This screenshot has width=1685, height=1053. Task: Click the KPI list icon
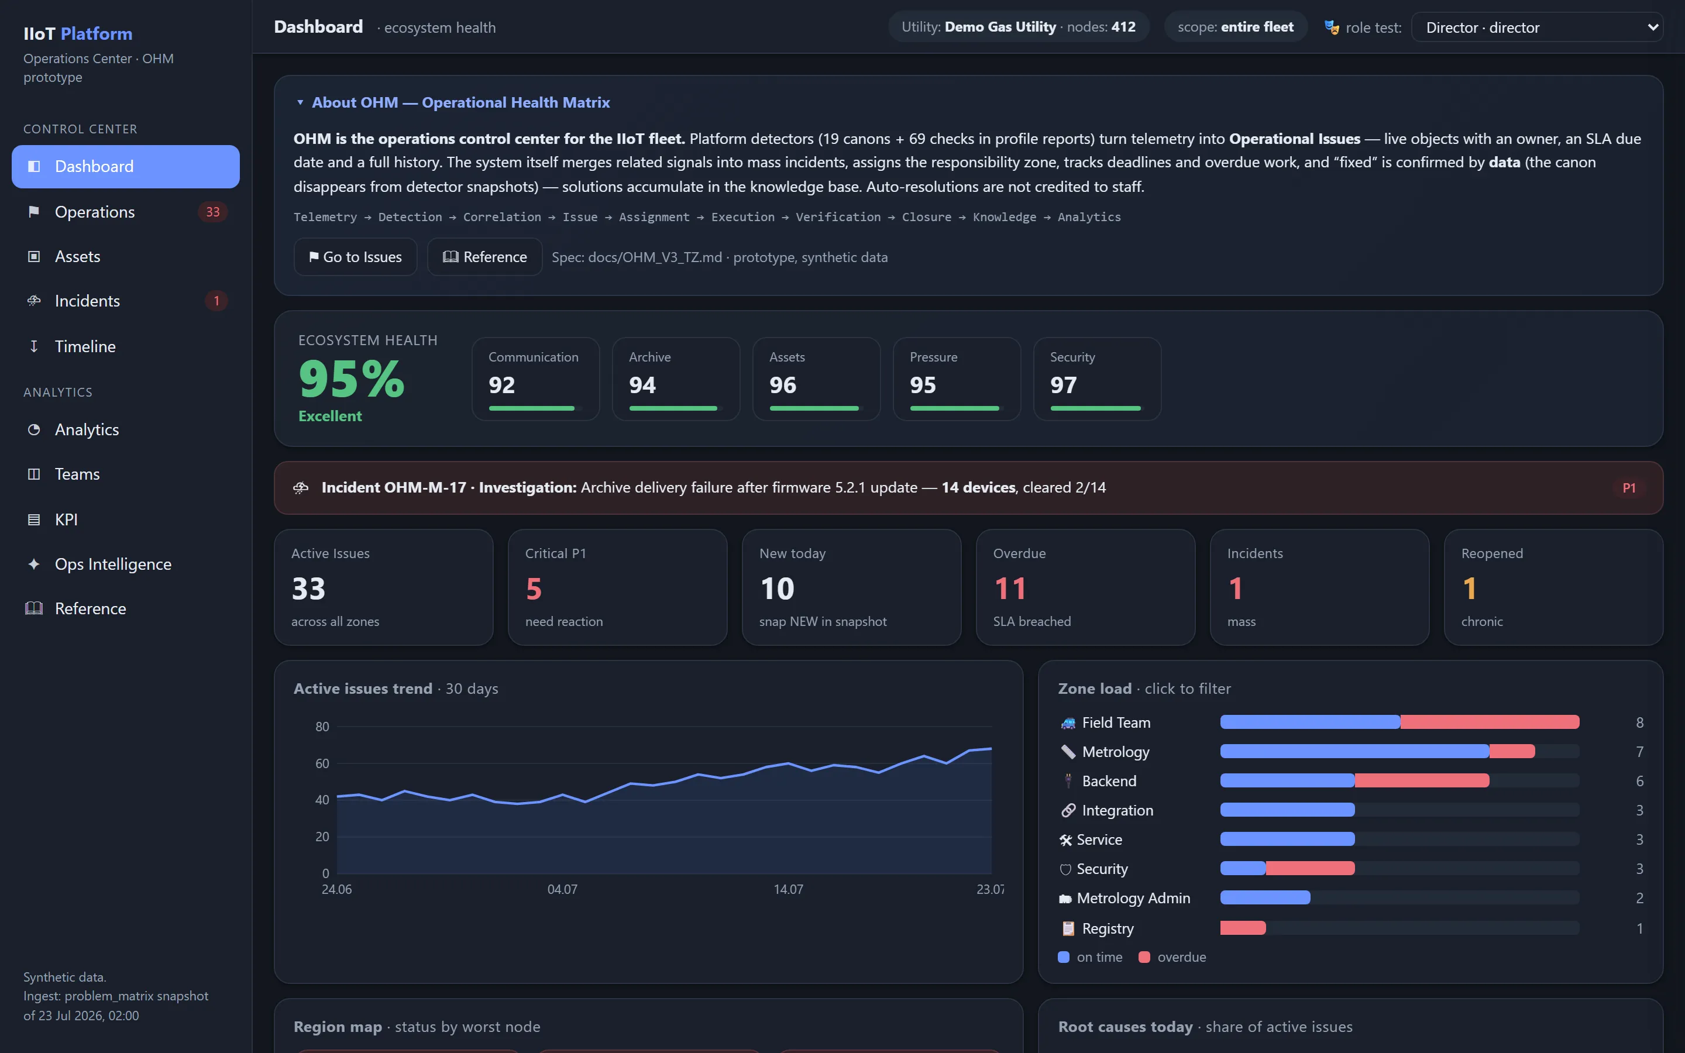33,519
